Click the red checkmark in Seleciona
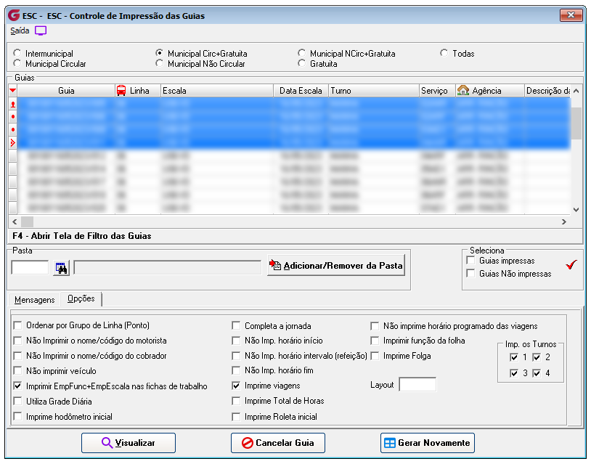Viewport: 591px width, 464px height. point(571,265)
